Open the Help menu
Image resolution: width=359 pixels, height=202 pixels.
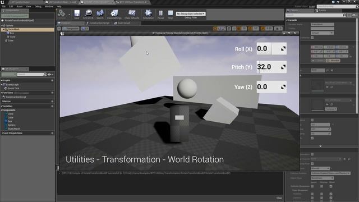(59, 6)
